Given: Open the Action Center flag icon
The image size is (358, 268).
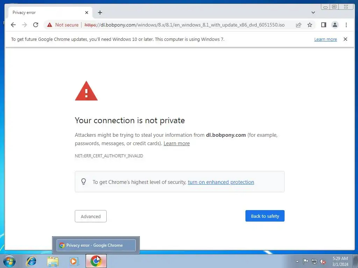Looking at the screenshot, I should 306,261.
